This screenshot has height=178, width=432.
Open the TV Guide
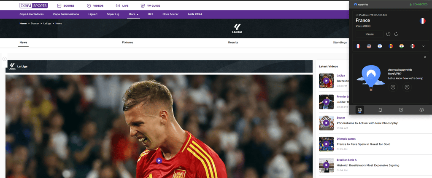pyautogui.click(x=151, y=5)
